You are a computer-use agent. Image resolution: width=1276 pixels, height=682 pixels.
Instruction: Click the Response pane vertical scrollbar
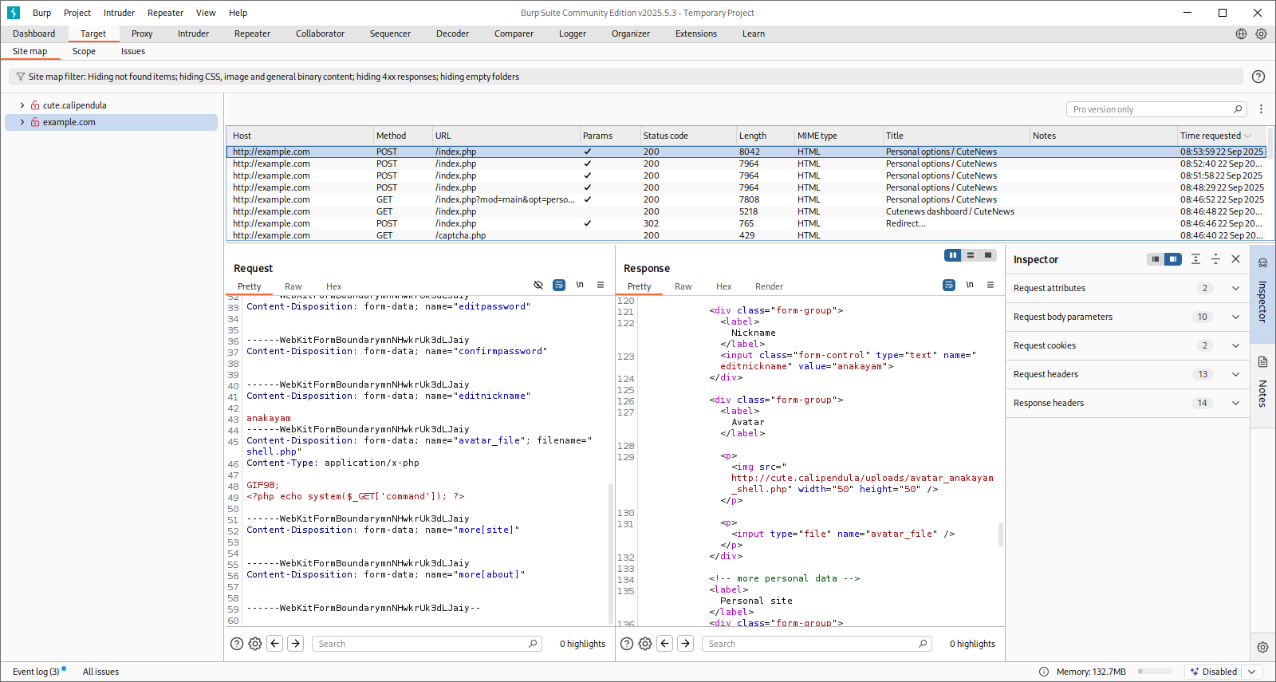point(1001,534)
